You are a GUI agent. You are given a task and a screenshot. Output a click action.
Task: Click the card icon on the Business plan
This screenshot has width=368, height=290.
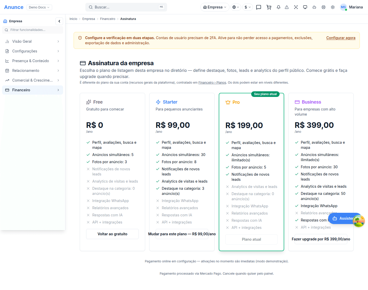tap(297, 102)
